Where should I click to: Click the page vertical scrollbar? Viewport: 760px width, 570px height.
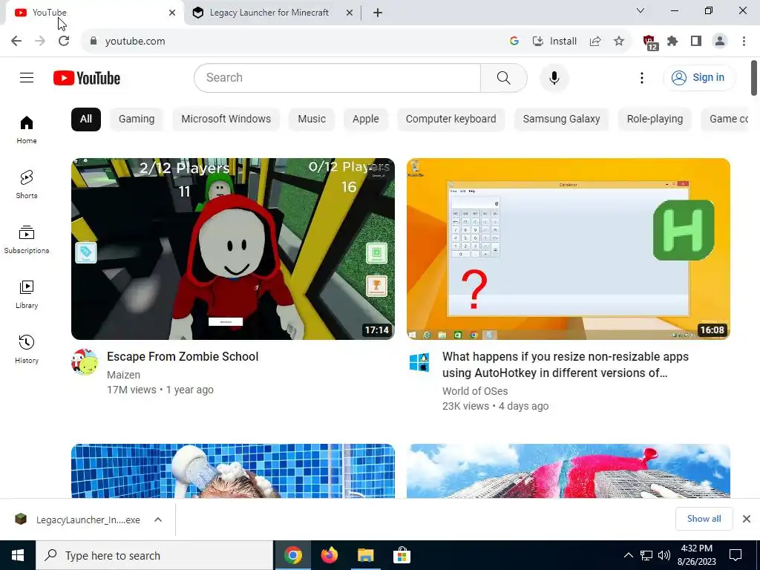coord(754,77)
